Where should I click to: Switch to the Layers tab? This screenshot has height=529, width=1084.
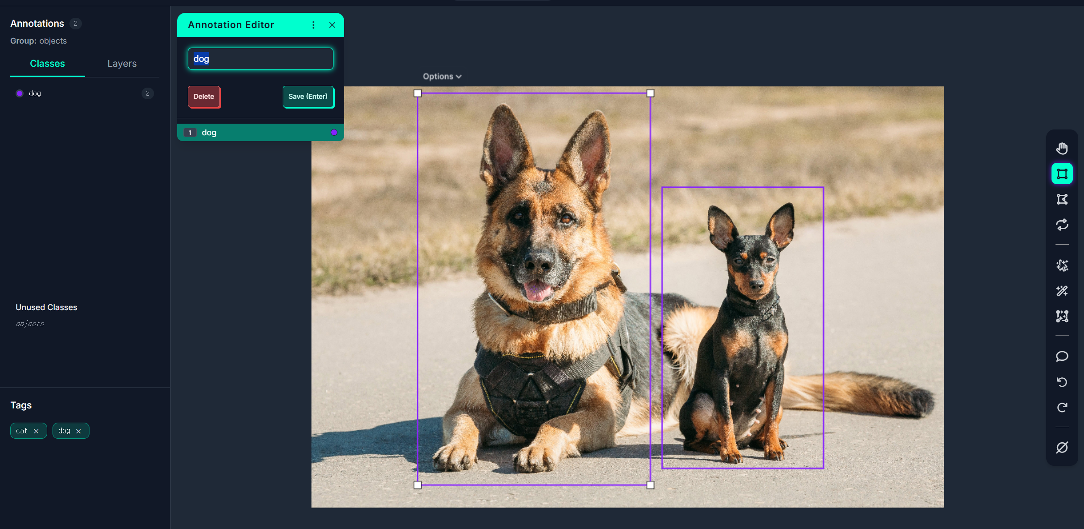pyautogui.click(x=122, y=64)
